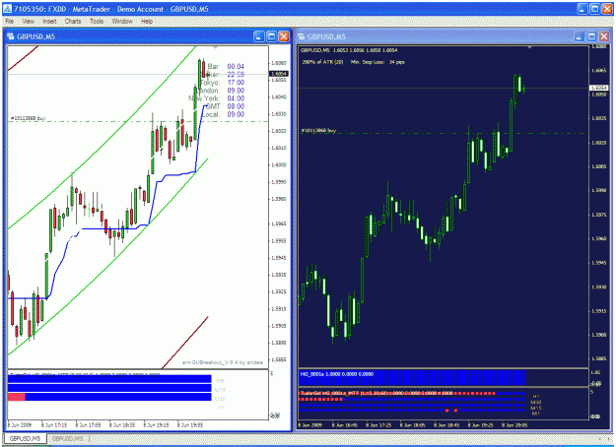616x447 pixels.
Task: Open the Tools menu
Action: point(97,22)
